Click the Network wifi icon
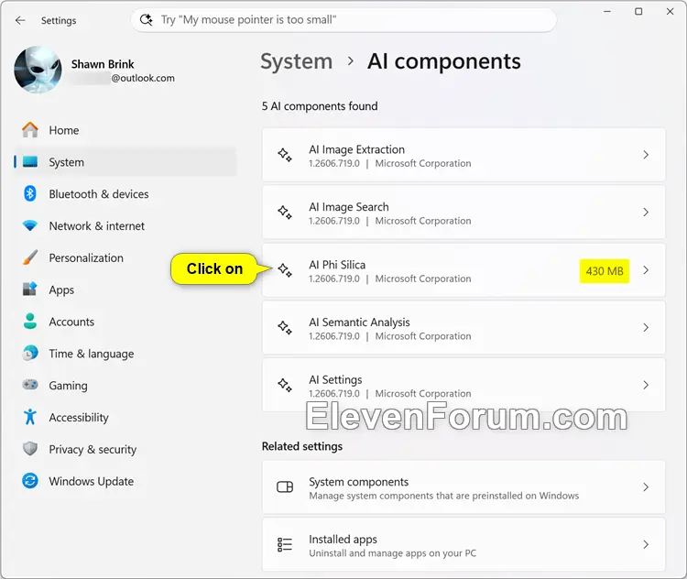Viewport: 687px width, 579px height. tap(30, 225)
